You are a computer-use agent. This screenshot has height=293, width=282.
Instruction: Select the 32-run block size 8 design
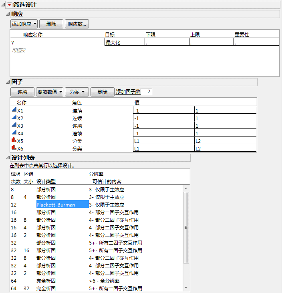tap(97, 258)
